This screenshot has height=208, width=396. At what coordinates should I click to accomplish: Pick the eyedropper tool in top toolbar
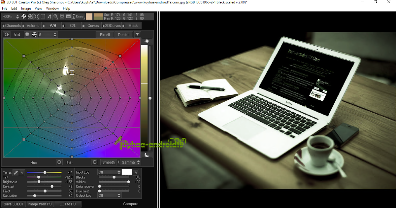(49, 16)
